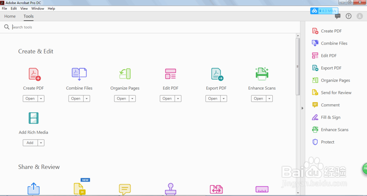This screenshot has height=196, width=367.
Task: Open Create PDF from the right sidebar
Action: 327,31
